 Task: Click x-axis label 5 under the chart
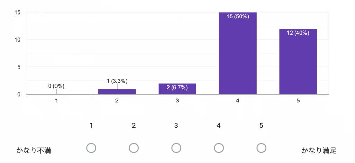coord(298,101)
